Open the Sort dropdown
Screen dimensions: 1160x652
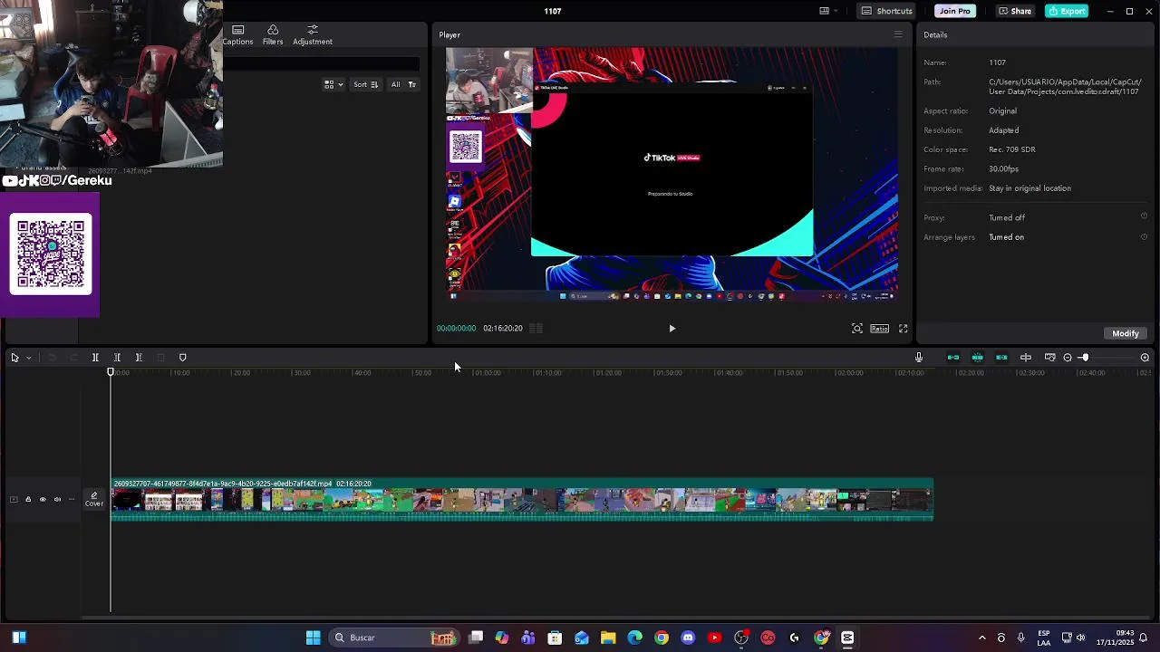(x=365, y=84)
